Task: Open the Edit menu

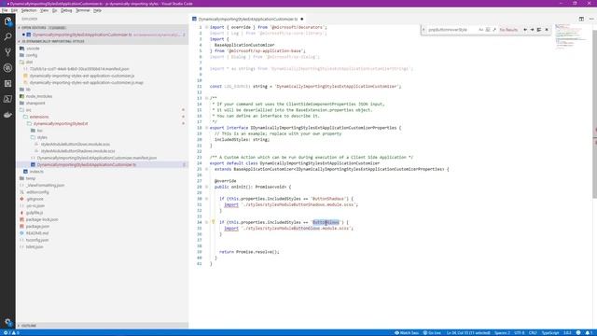Action: point(14,10)
